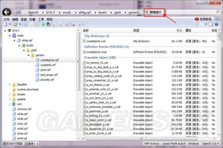Open the 文件 menu
Screen dimensions: 223x148
pyautogui.click(x=6, y=19)
